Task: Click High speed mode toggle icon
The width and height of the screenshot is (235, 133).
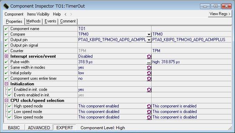Action: (x=149, y=106)
